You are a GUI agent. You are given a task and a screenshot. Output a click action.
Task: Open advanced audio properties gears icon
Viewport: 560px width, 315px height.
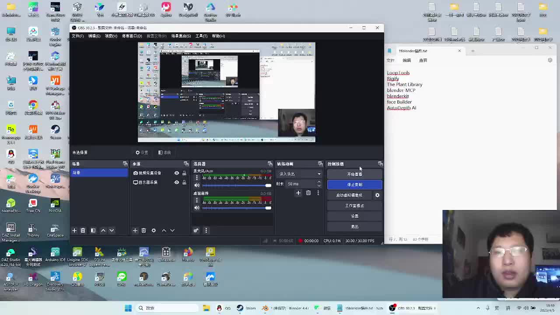click(196, 231)
